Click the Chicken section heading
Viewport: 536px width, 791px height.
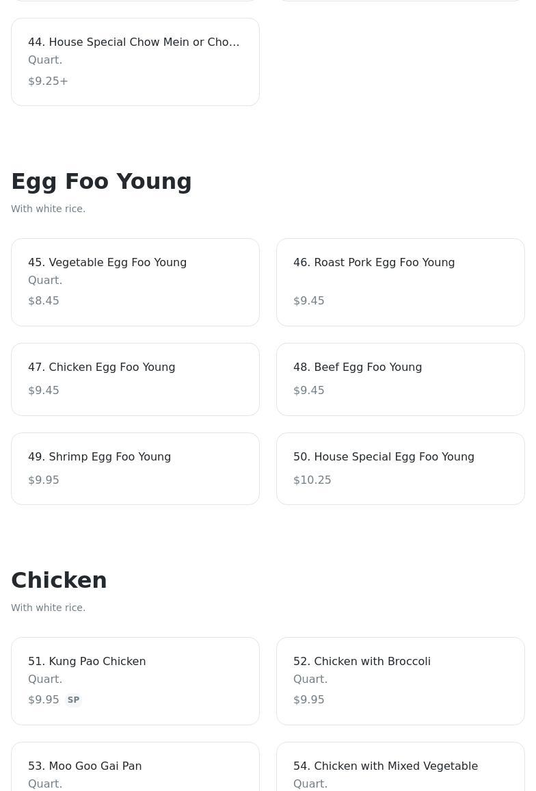59,580
